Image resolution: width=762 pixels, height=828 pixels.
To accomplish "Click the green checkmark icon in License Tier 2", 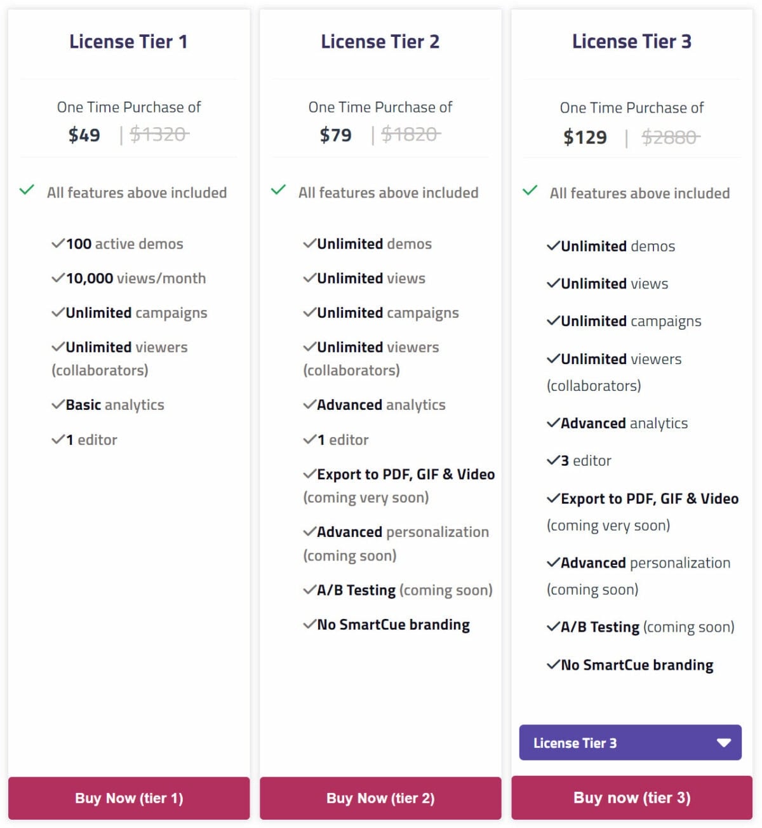I will [277, 190].
